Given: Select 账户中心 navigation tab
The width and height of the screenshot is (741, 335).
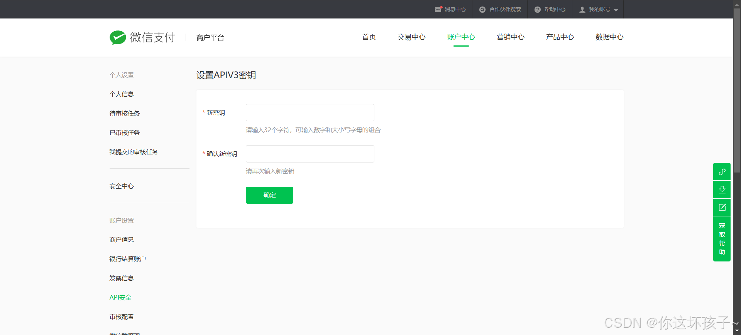Looking at the screenshot, I should [461, 37].
